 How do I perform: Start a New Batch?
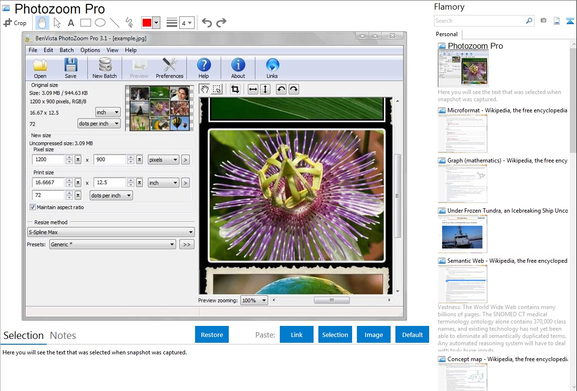[x=105, y=68]
